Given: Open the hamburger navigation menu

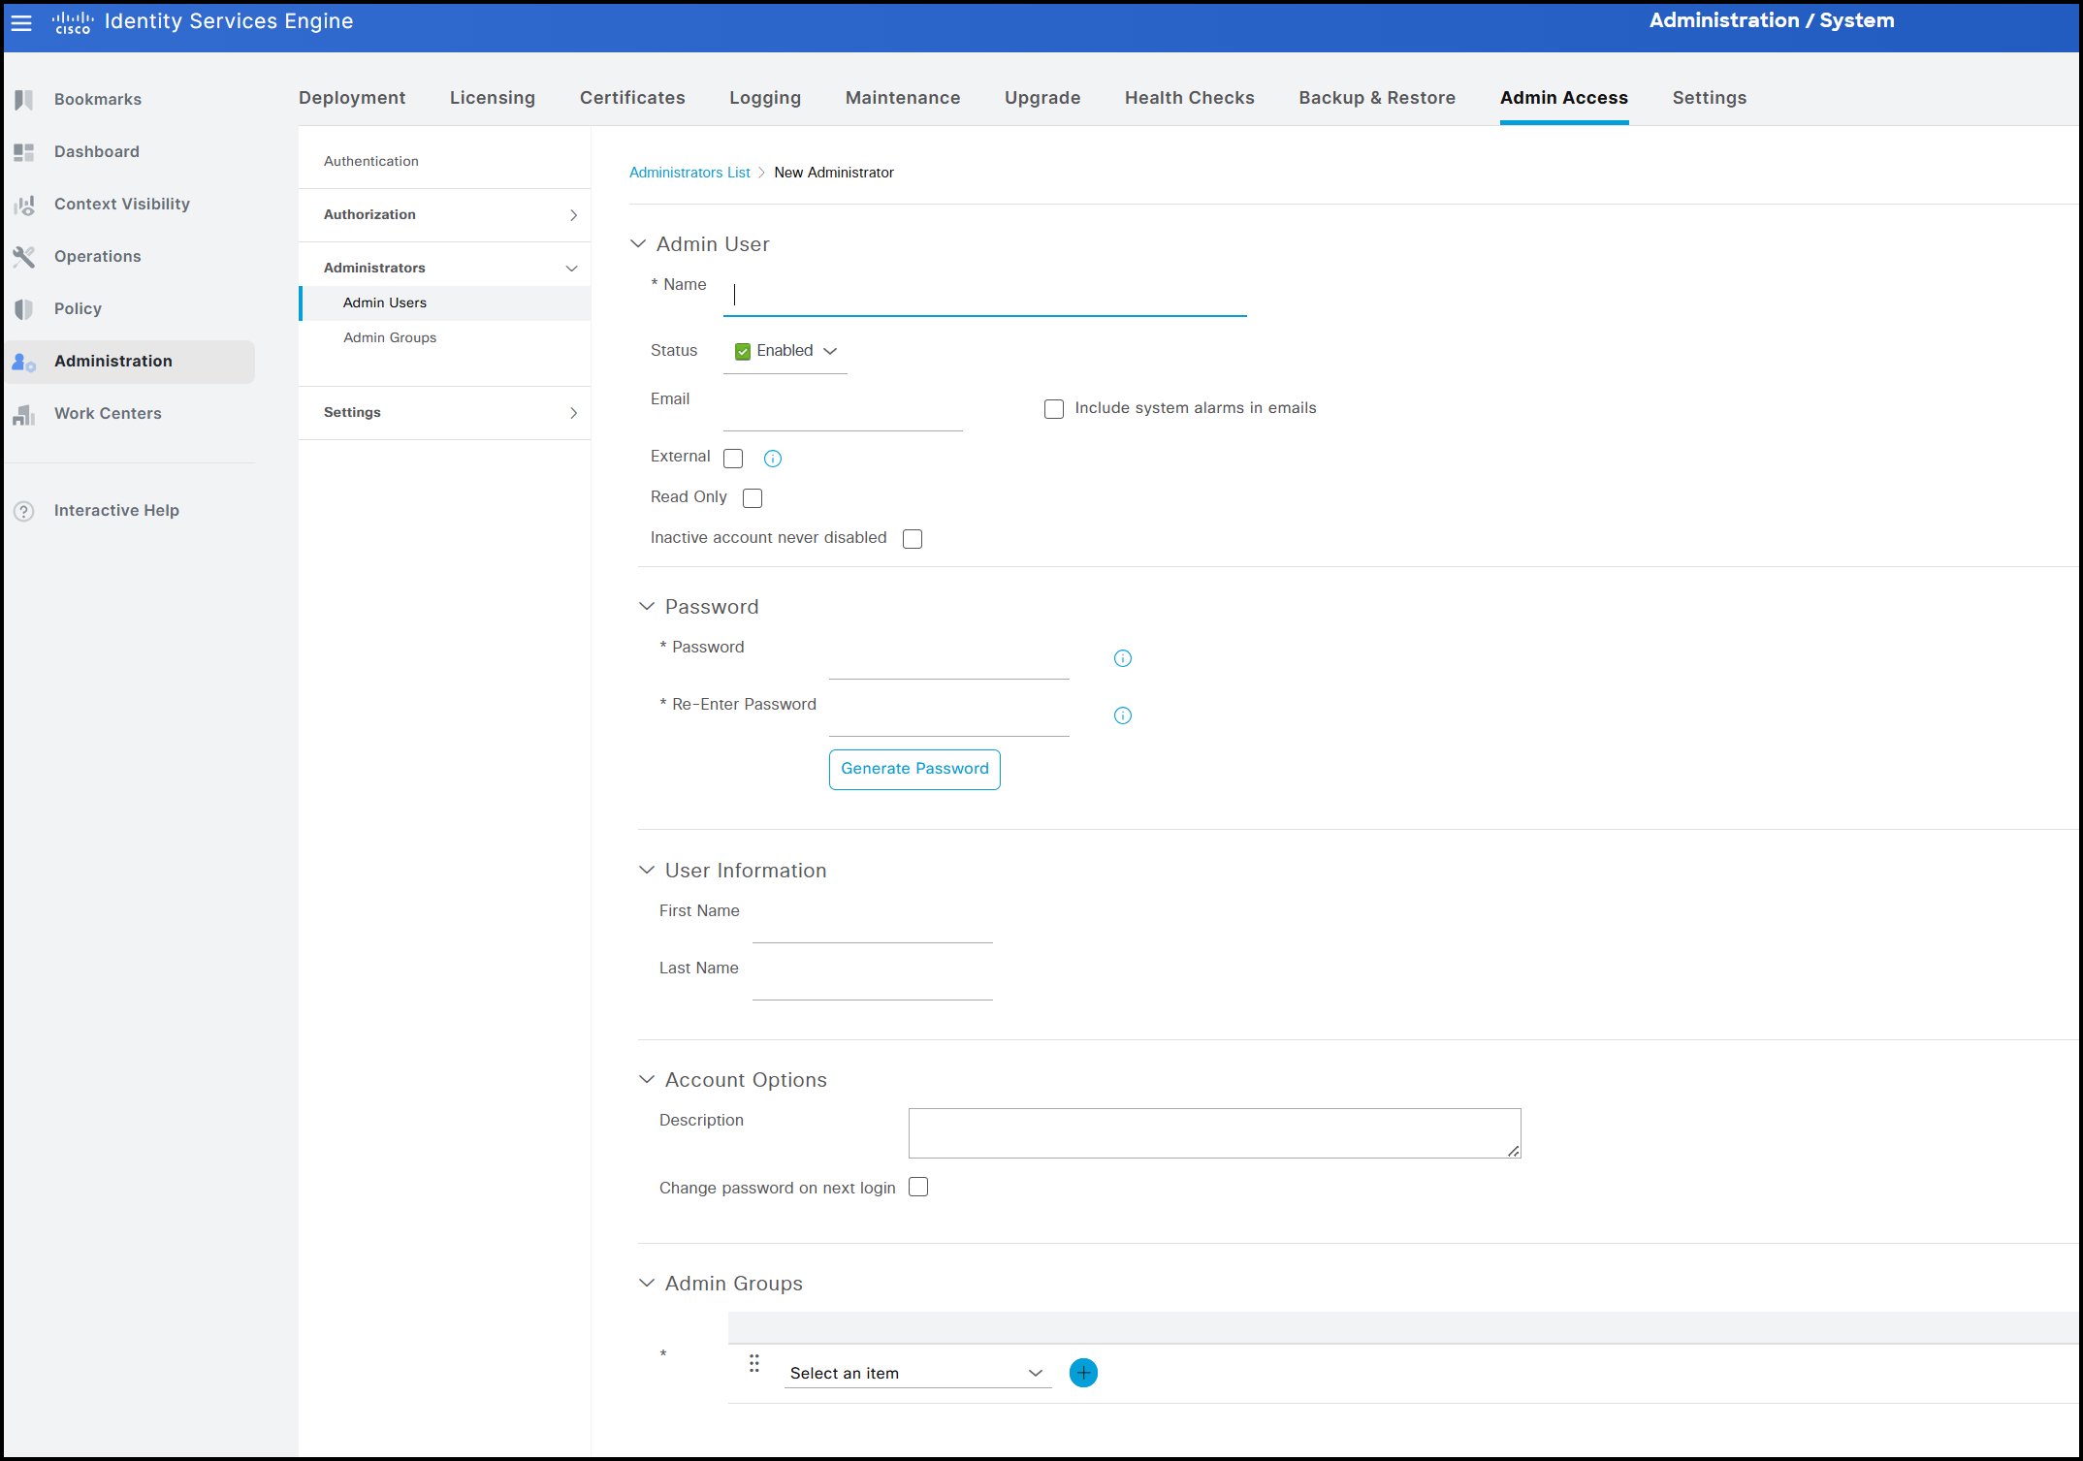Looking at the screenshot, I should pos(21,22).
